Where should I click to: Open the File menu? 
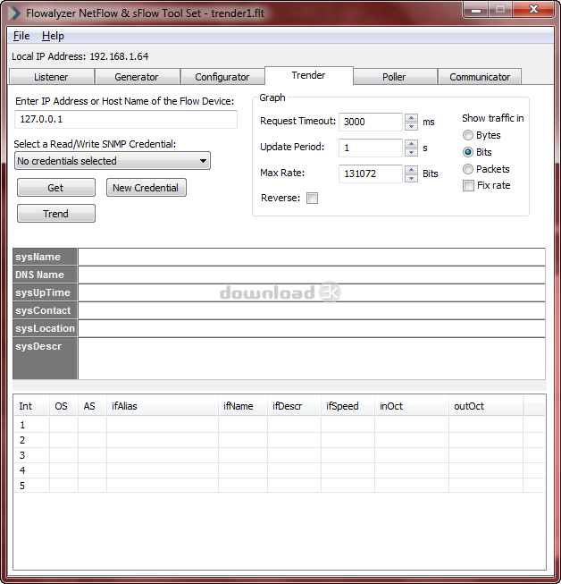tap(21, 36)
